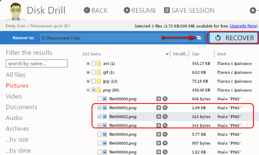
Task: Check file000006.png checkbox
Action: pyautogui.click(x=100, y=152)
